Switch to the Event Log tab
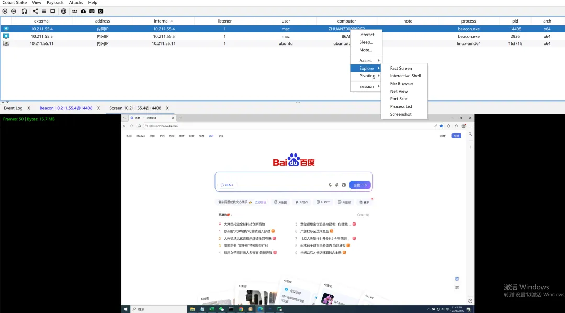 click(x=13, y=108)
